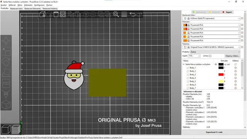The width and height of the screenshot is (247, 139).
Task: Click gear icon beside 0.20mm QUALITY preset
Action: 242,18
